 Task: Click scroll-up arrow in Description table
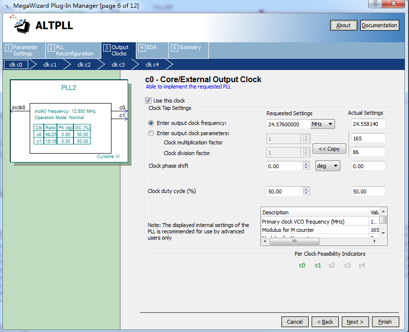(383, 211)
